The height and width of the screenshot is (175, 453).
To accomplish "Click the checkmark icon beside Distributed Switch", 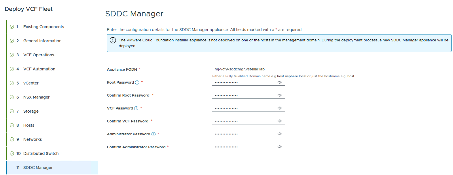I will pyautogui.click(x=12, y=153).
